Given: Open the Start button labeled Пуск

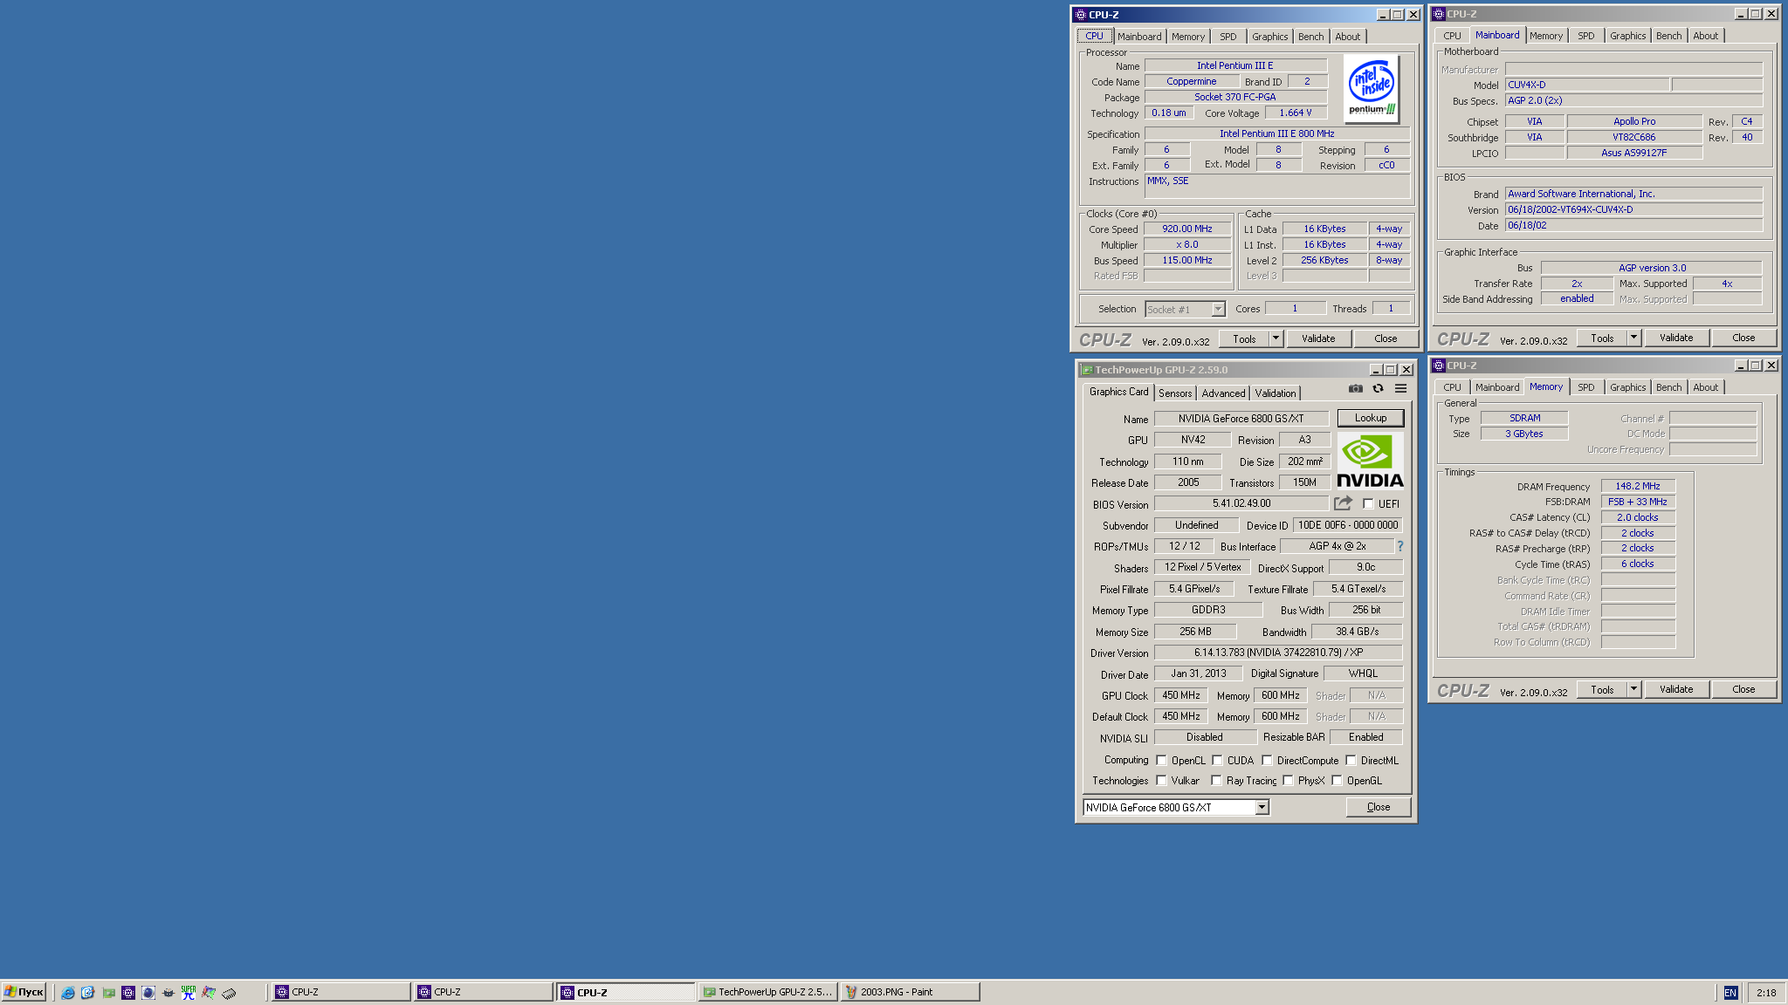Looking at the screenshot, I should point(24,992).
